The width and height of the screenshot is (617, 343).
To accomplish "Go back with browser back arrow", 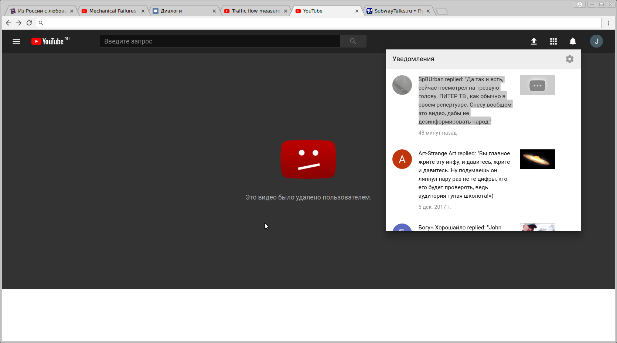I will coord(8,23).
